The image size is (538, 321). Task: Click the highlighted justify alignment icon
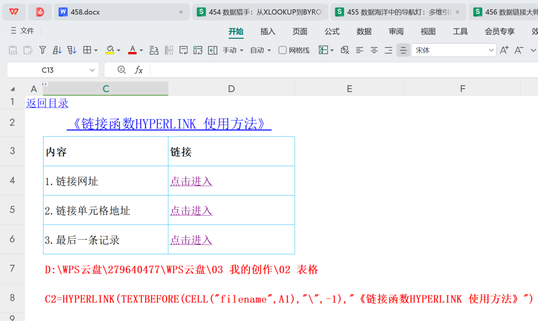(x=403, y=50)
